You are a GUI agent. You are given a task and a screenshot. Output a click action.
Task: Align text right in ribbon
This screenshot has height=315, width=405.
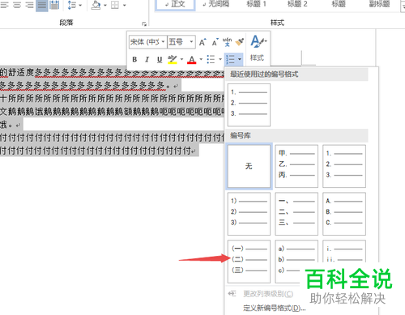(x=29, y=5)
